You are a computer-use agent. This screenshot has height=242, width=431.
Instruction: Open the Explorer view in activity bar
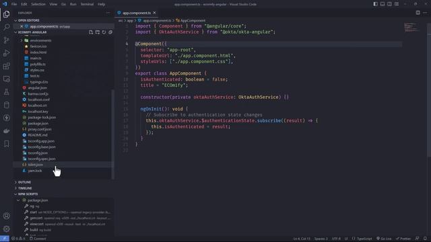tap(6, 14)
